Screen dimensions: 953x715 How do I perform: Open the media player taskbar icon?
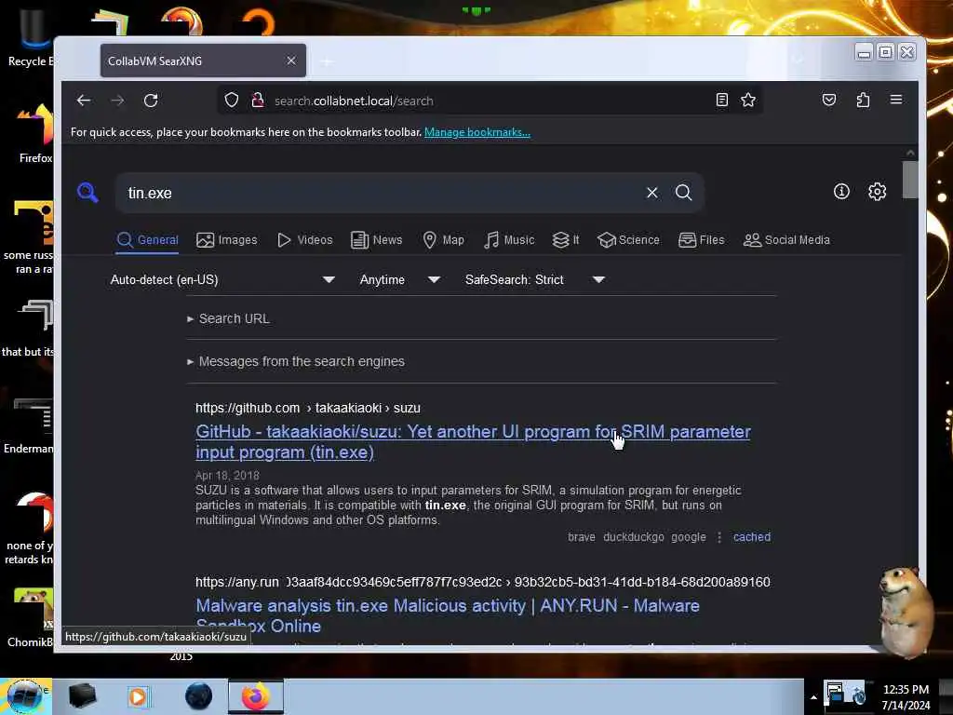point(138,696)
